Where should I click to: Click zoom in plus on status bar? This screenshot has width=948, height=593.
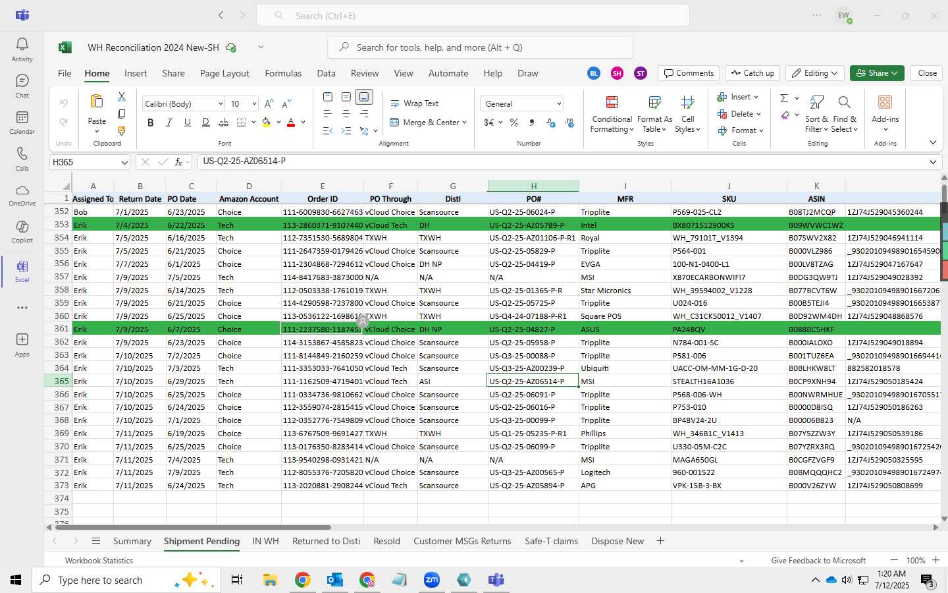click(935, 560)
